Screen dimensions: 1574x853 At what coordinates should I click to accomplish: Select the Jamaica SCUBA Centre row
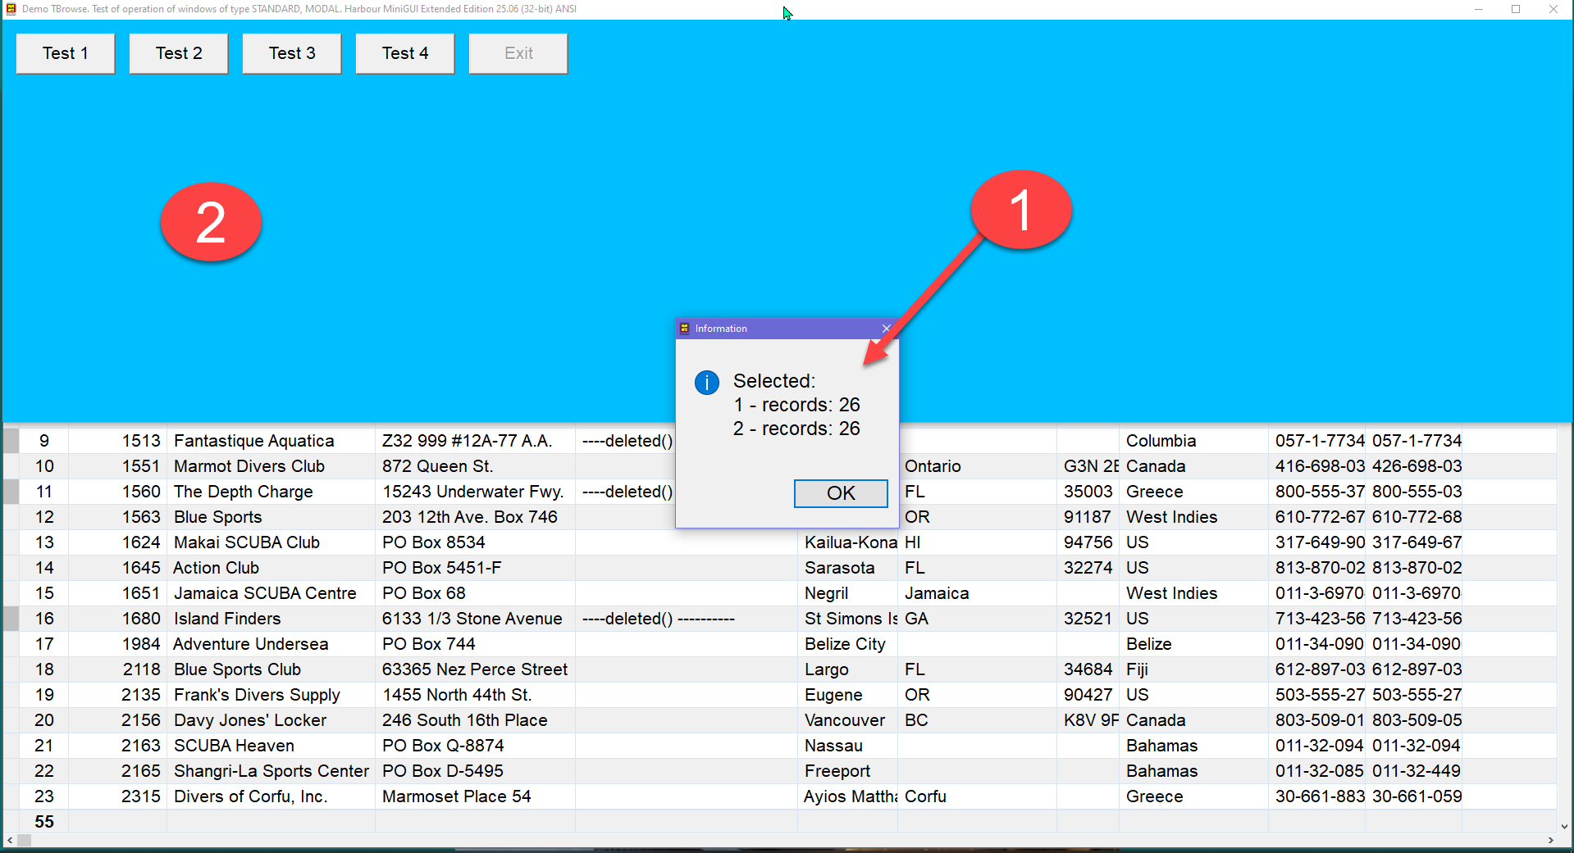point(265,593)
